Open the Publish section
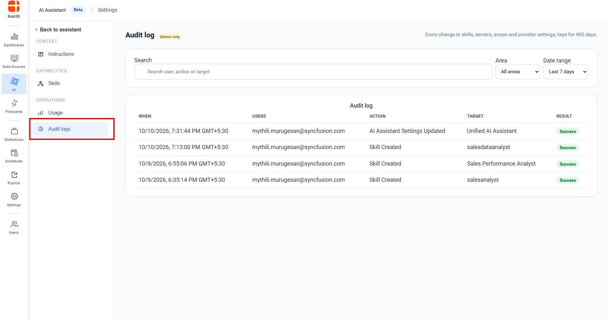This screenshot has width=608, height=321. (x=14, y=178)
